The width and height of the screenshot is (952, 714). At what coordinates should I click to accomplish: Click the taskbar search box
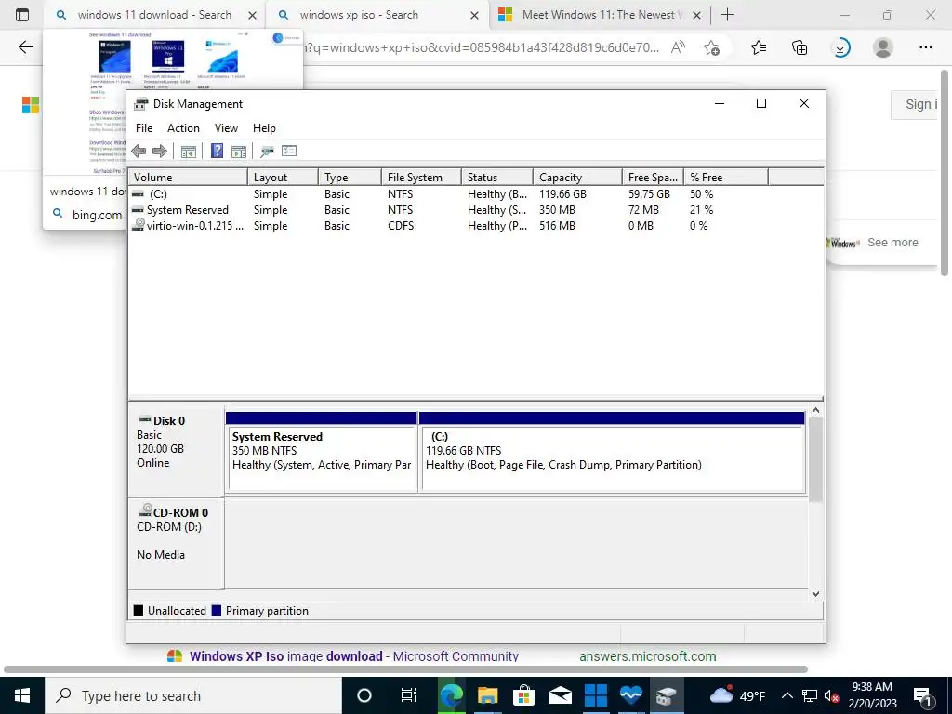coord(193,695)
